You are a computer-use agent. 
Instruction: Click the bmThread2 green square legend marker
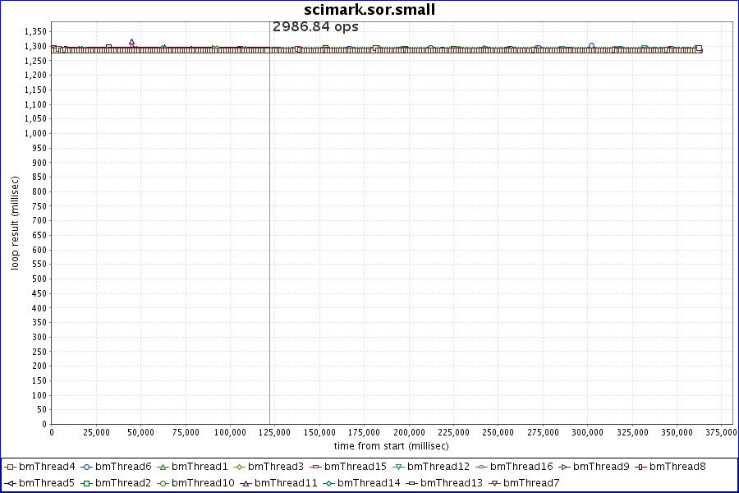86,483
